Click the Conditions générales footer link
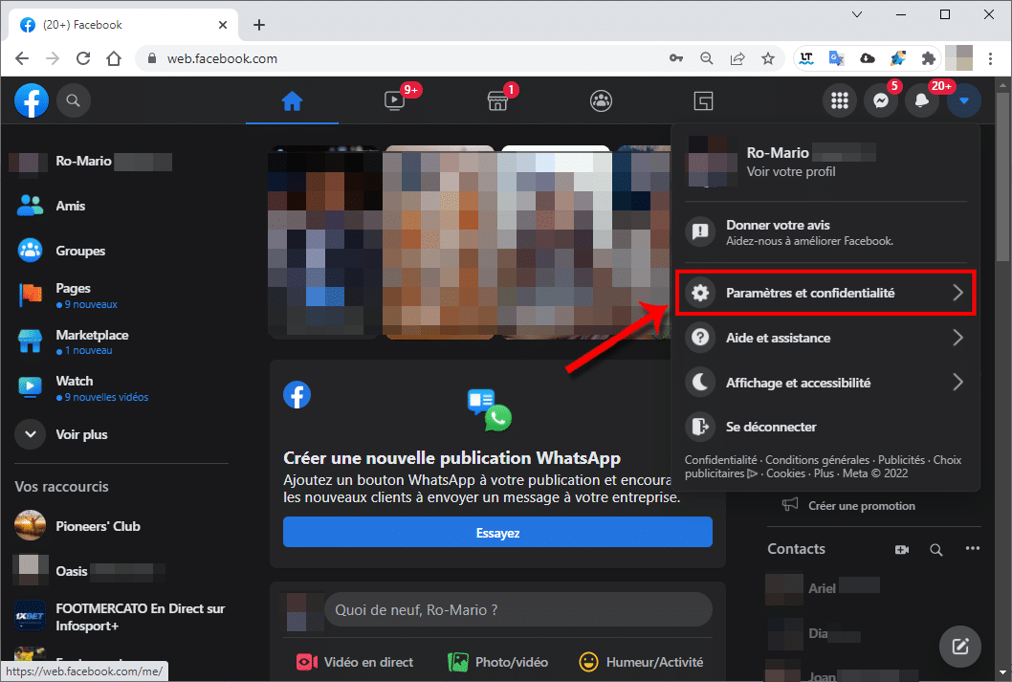This screenshot has height=682, width=1012. [x=817, y=460]
